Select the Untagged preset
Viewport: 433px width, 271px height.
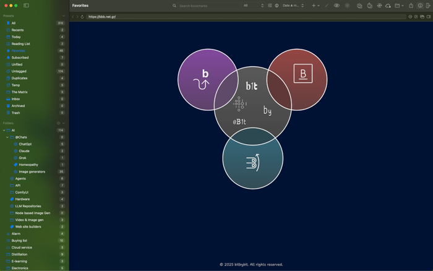pos(34,71)
